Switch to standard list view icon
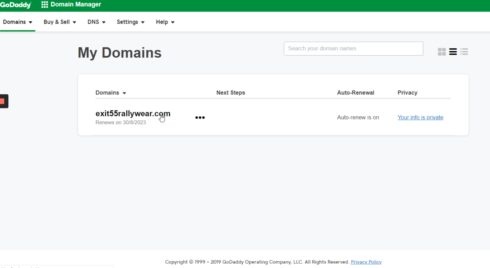 click(453, 52)
